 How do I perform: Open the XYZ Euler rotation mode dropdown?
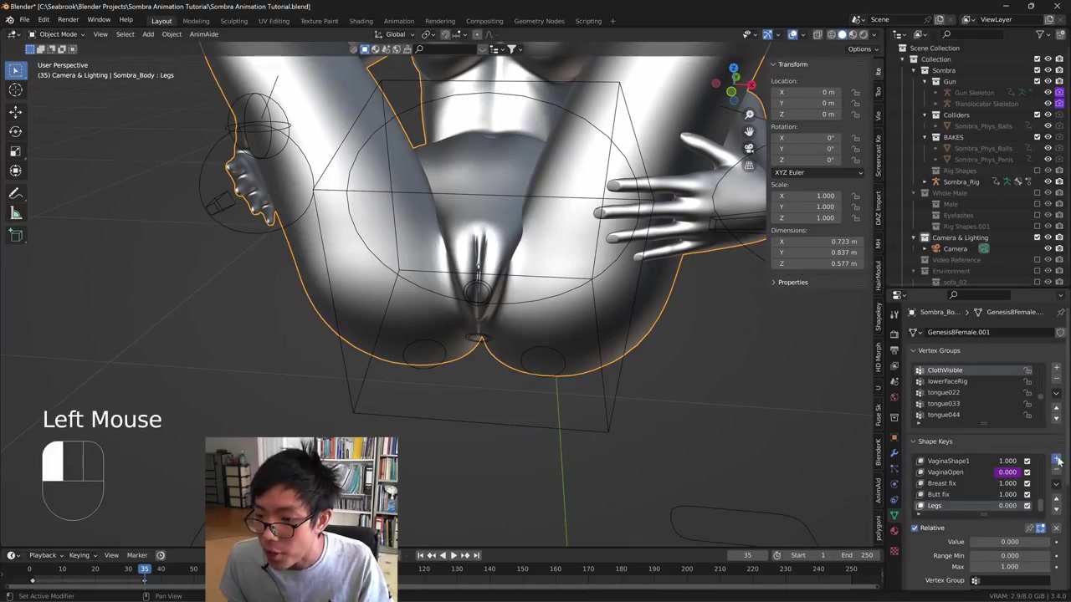coord(817,172)
